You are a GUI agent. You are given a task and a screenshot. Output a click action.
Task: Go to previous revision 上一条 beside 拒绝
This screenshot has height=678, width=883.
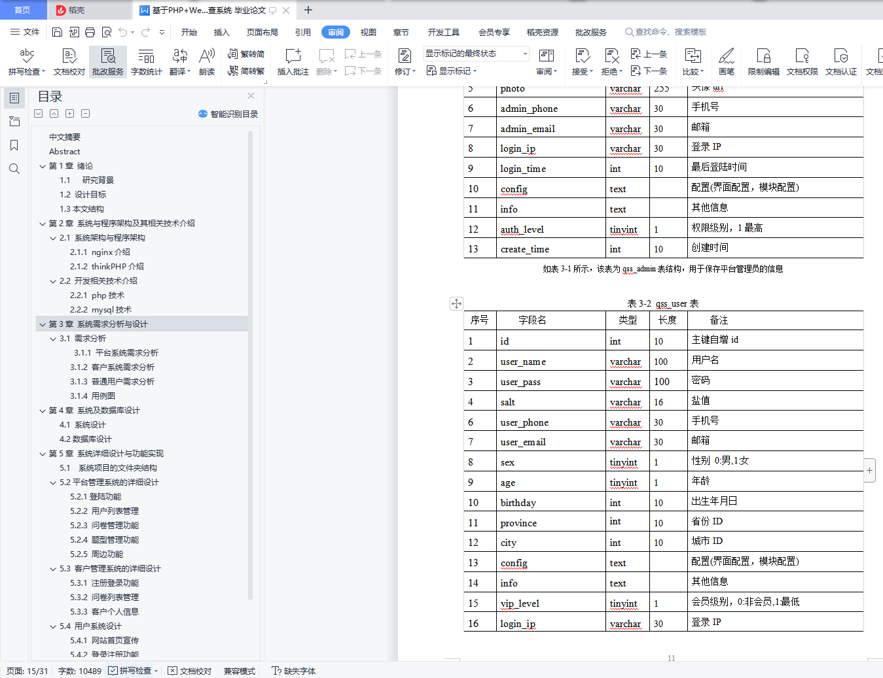pos(649,54)
